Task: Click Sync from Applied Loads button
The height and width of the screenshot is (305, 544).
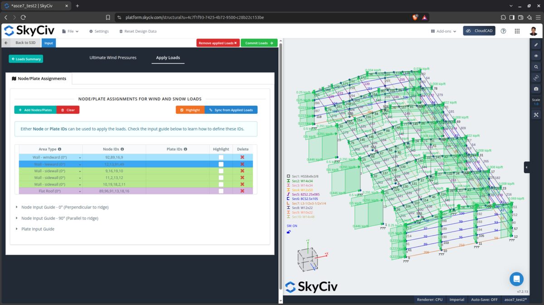Action: [x=231, y=110]
